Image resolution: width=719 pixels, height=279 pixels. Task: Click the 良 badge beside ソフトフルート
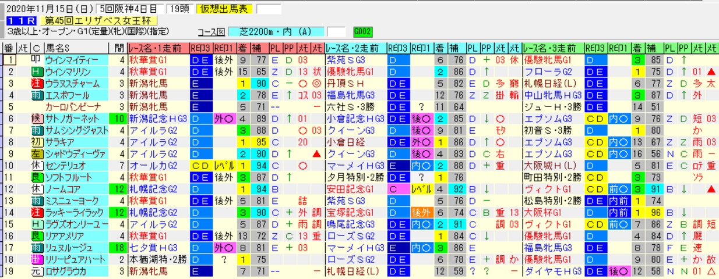point(36,177)
